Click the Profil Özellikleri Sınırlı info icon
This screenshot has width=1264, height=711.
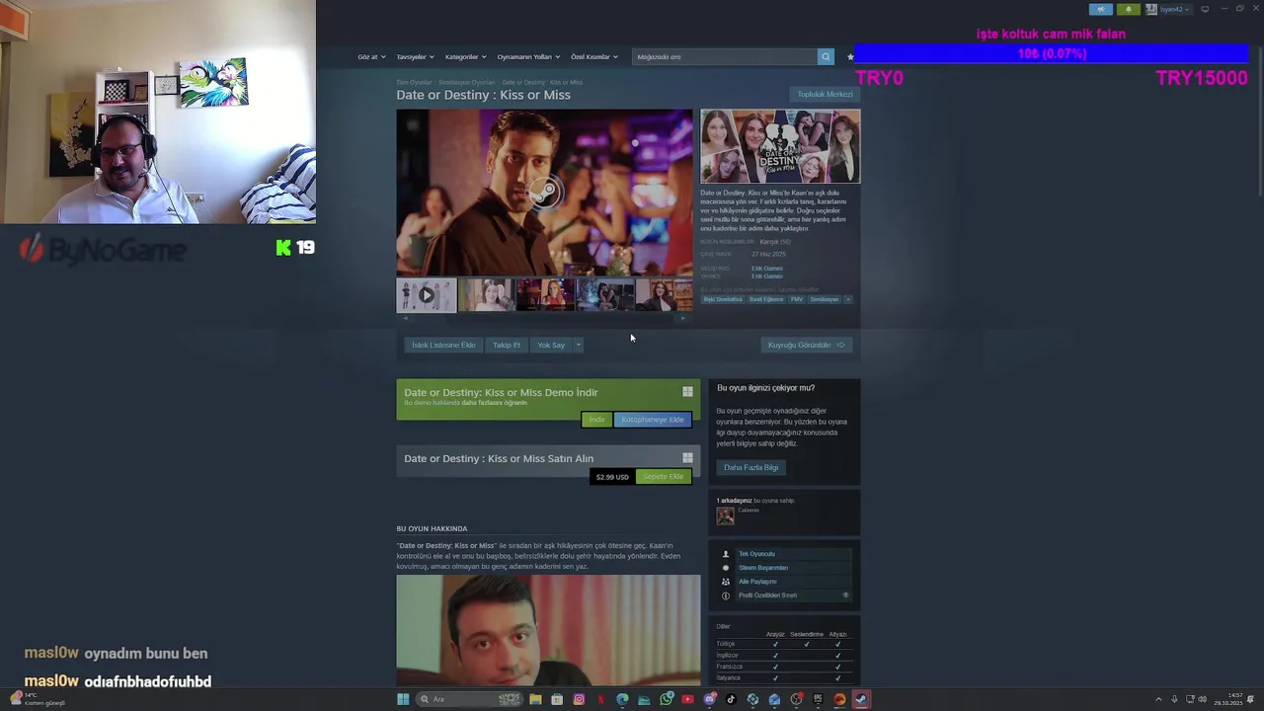click(x=726, y=595)
